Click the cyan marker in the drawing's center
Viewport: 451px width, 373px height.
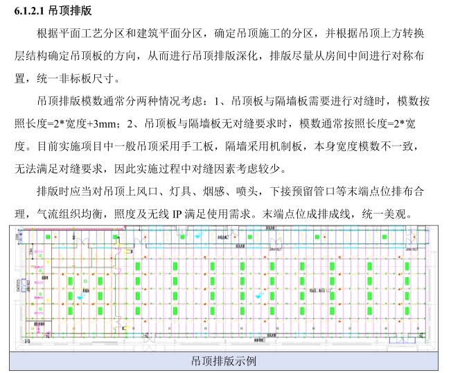pos(256,297)
